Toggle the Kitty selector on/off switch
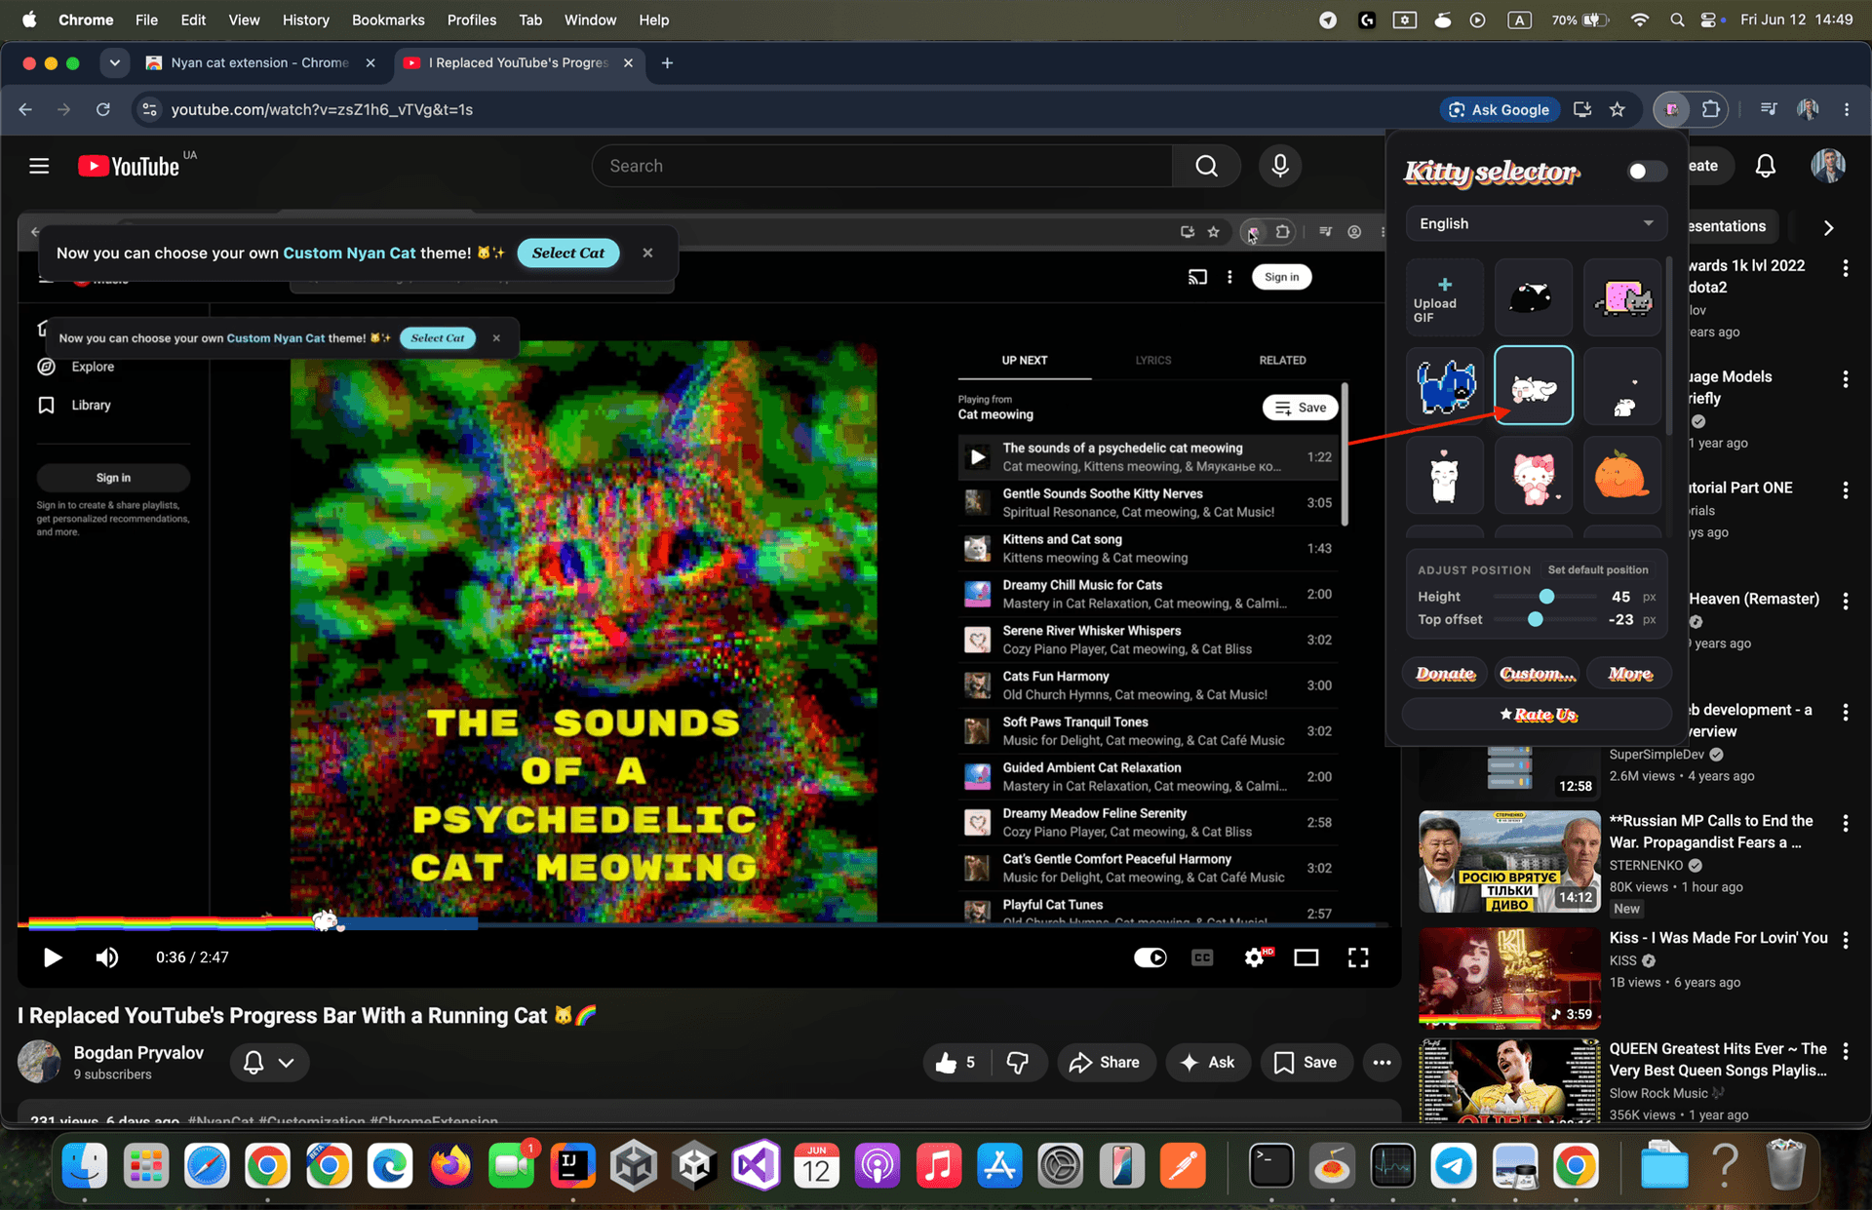The height and width of the screenshot is (1210, 1872). pyautogui.click(x=1646, y=172)
